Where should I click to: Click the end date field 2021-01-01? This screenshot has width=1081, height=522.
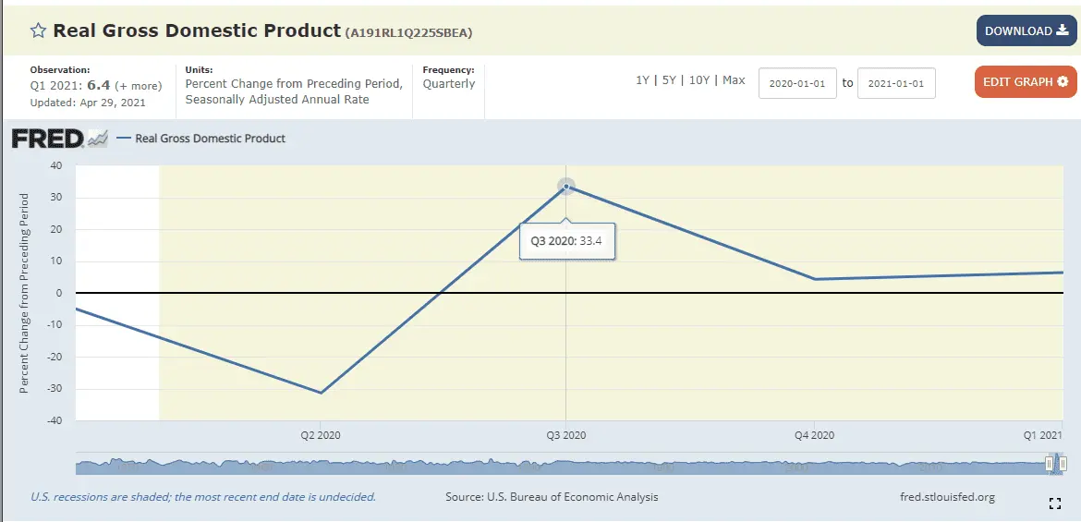896,83
